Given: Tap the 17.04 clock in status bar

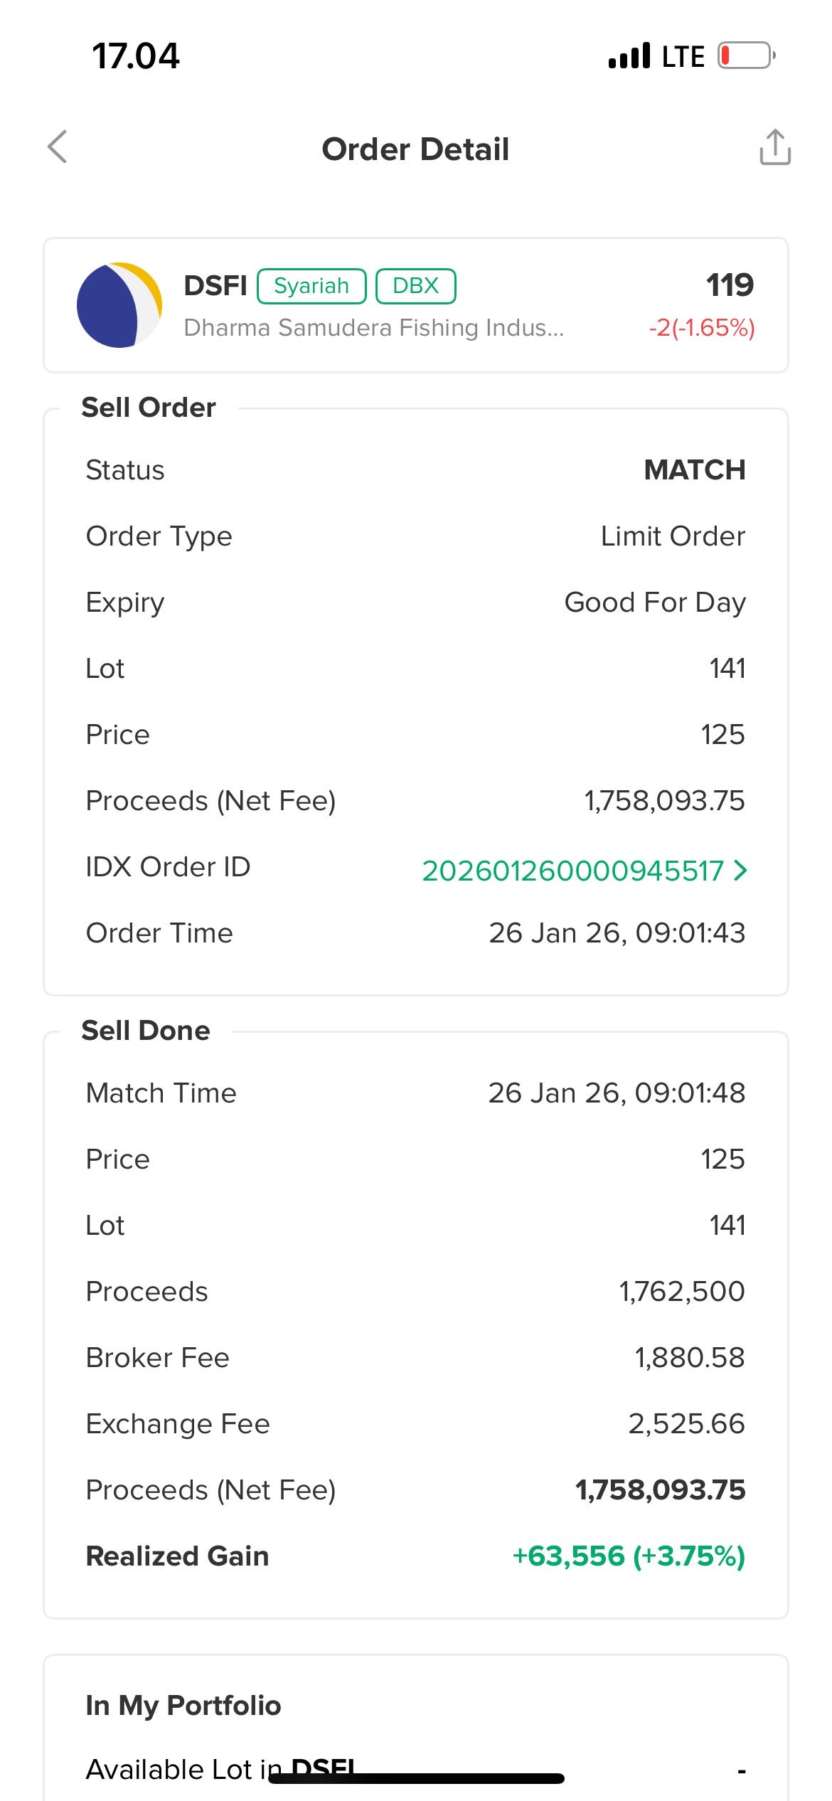Looking at the screenshot, I should pyautogui.click(x=136, y=56).
